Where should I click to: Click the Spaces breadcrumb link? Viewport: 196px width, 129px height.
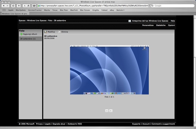(x=22, y=21)
